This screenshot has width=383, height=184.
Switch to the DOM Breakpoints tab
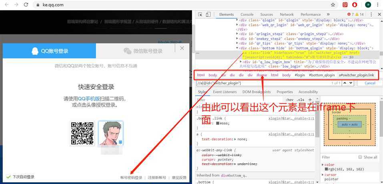pyautogui.click(x=257, y=92)
